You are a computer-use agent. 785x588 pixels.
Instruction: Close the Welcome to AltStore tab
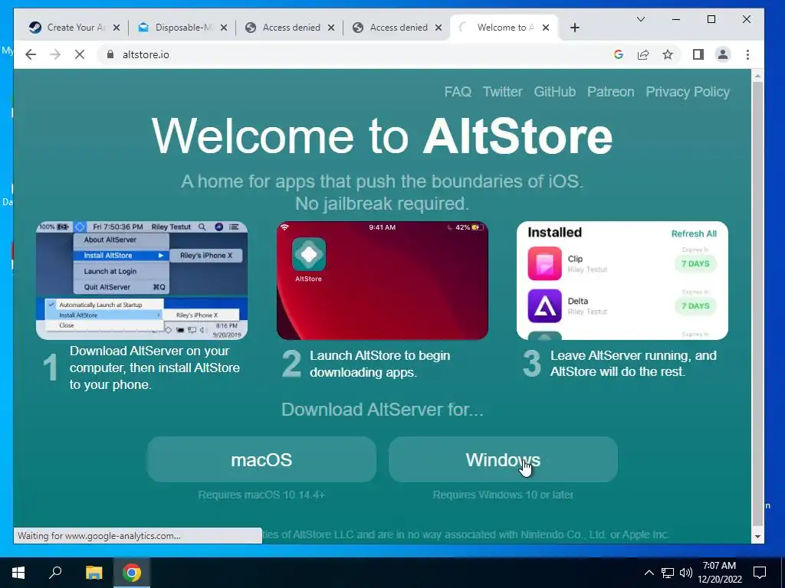(546, 28)
